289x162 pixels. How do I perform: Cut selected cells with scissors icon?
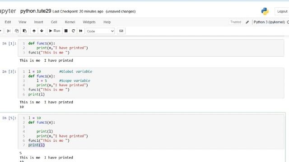tap(9, 31)
